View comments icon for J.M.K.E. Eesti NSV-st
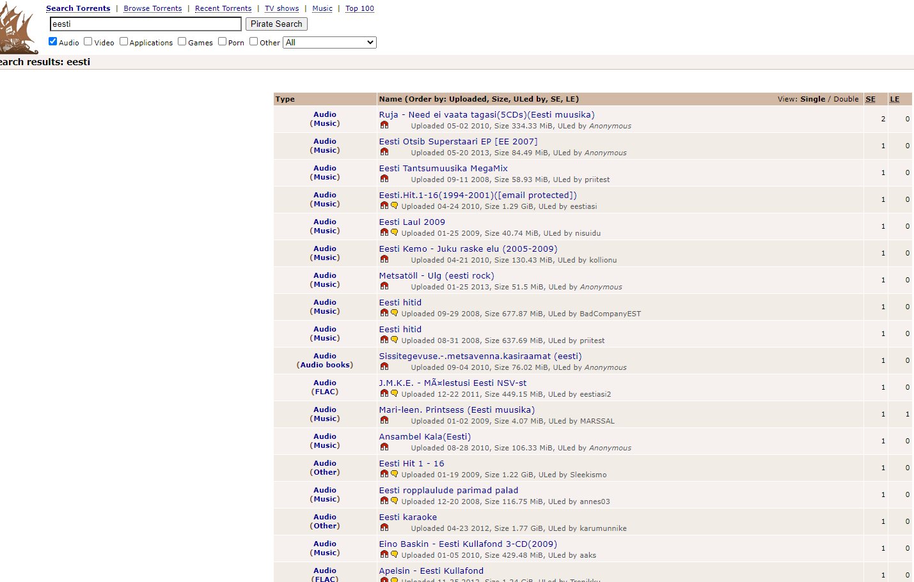 395,394
